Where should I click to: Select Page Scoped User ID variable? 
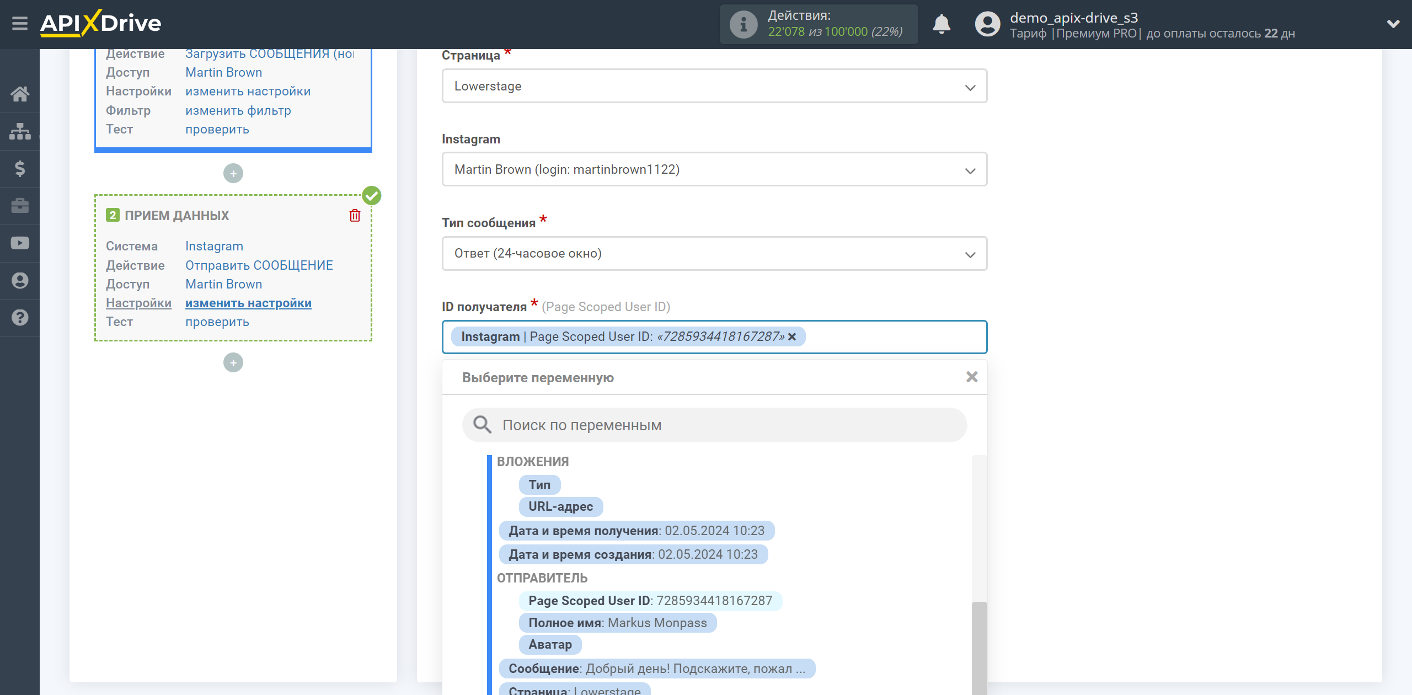coord(650,601)
